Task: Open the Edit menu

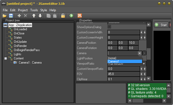Action: point(13,10)
